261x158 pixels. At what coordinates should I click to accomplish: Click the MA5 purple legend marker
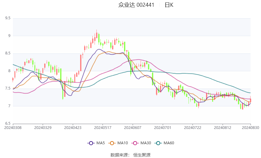pos(91,143)
